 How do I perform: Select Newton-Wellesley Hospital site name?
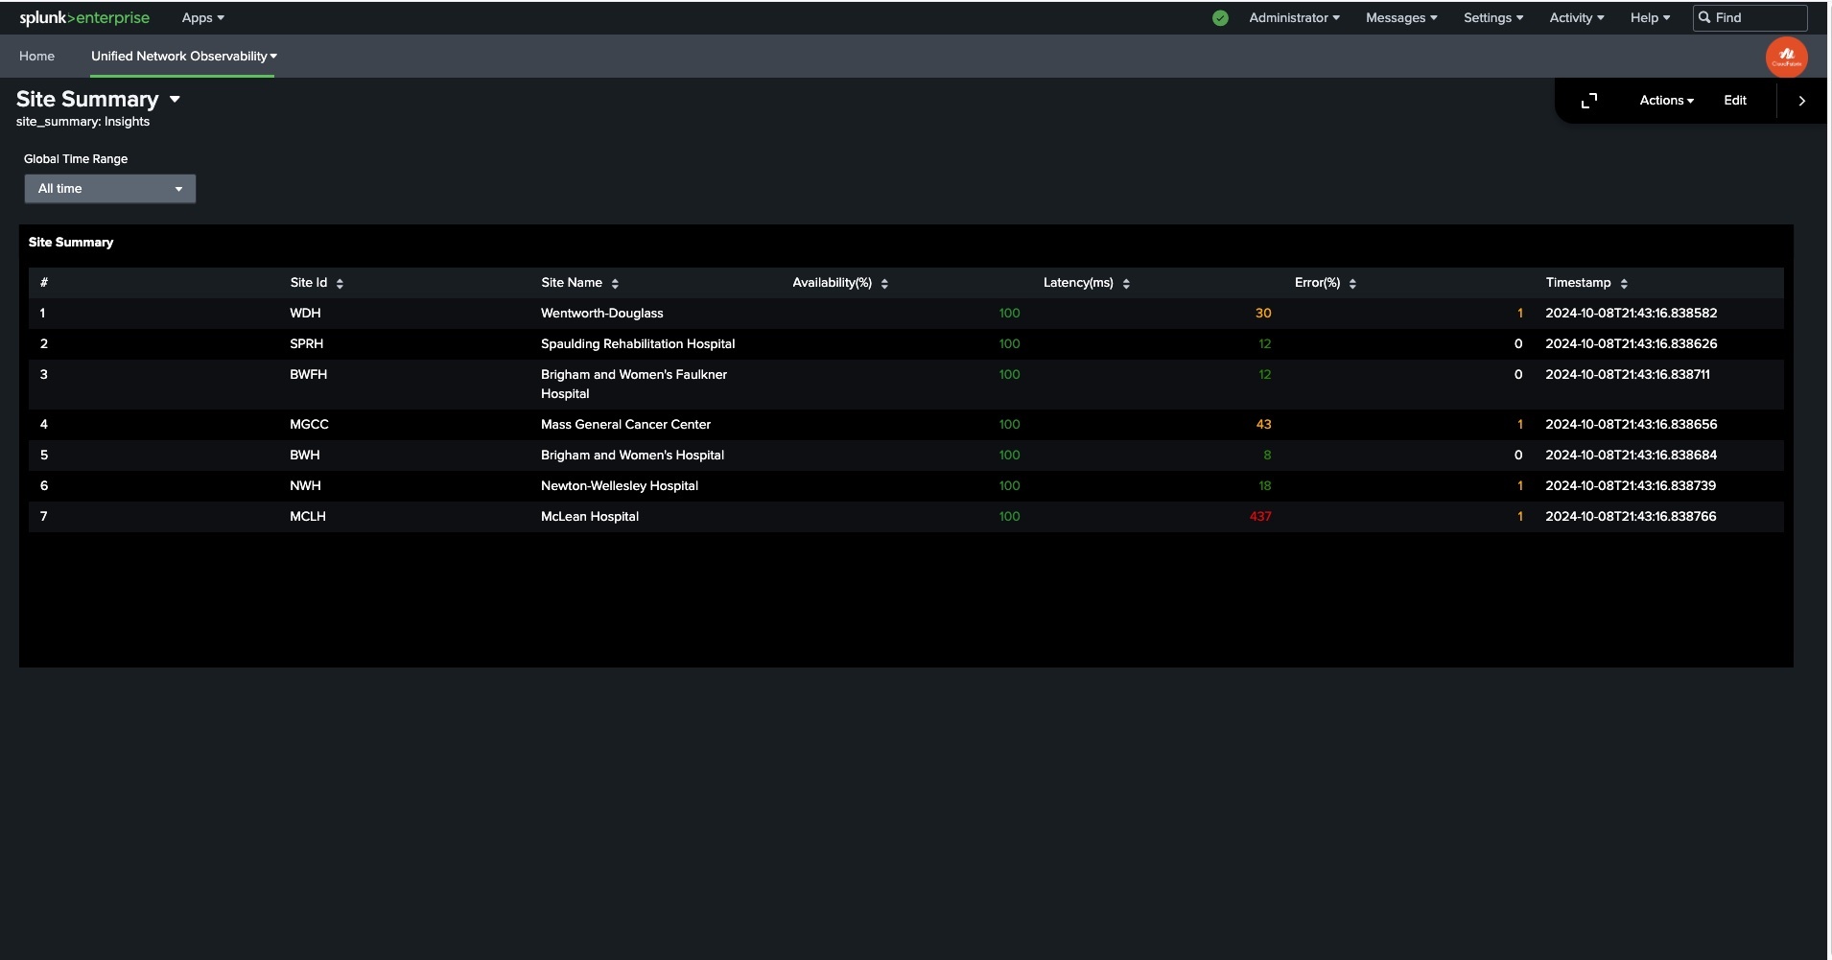pyautogui.click(x=619, y=486)
